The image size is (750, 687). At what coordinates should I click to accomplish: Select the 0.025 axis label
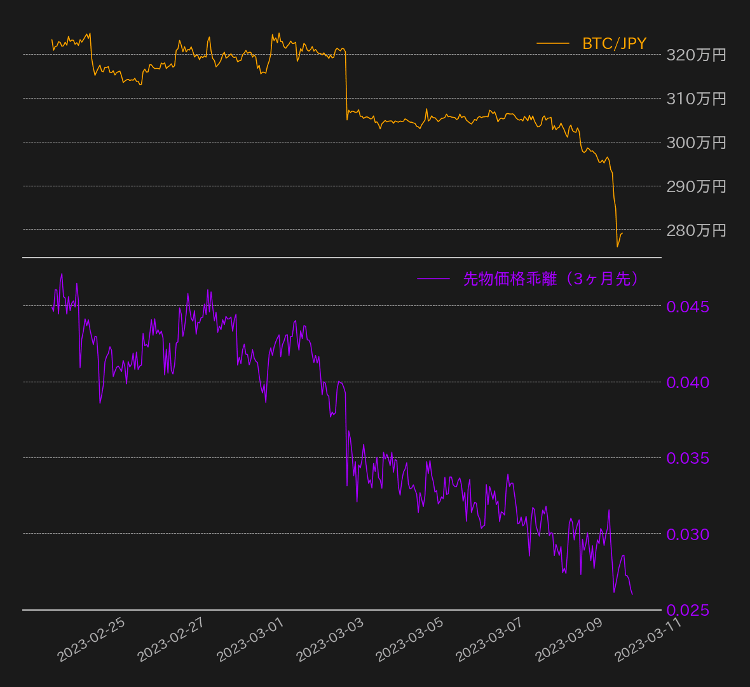[688, 610]
